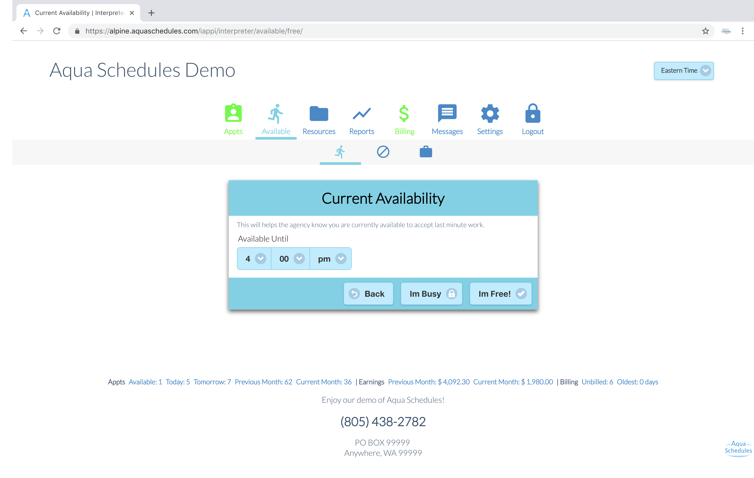Click the Im Free! button
This screenshot has height=478, width=754.
[x=501, y=294]
